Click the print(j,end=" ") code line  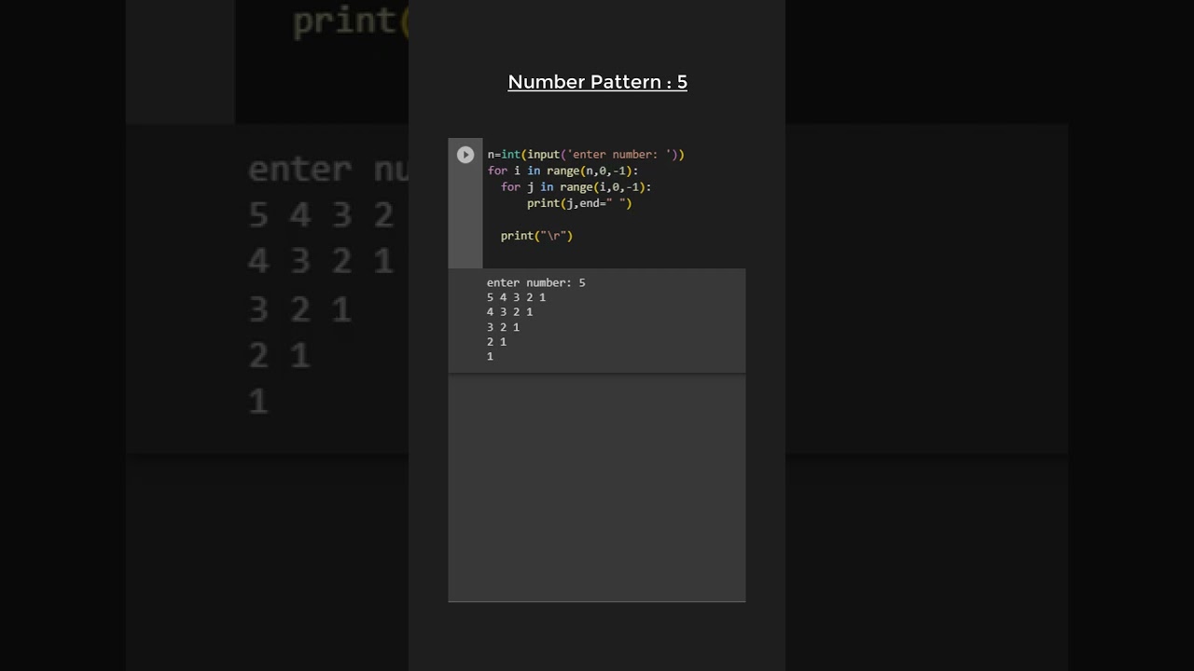(579, 203)
